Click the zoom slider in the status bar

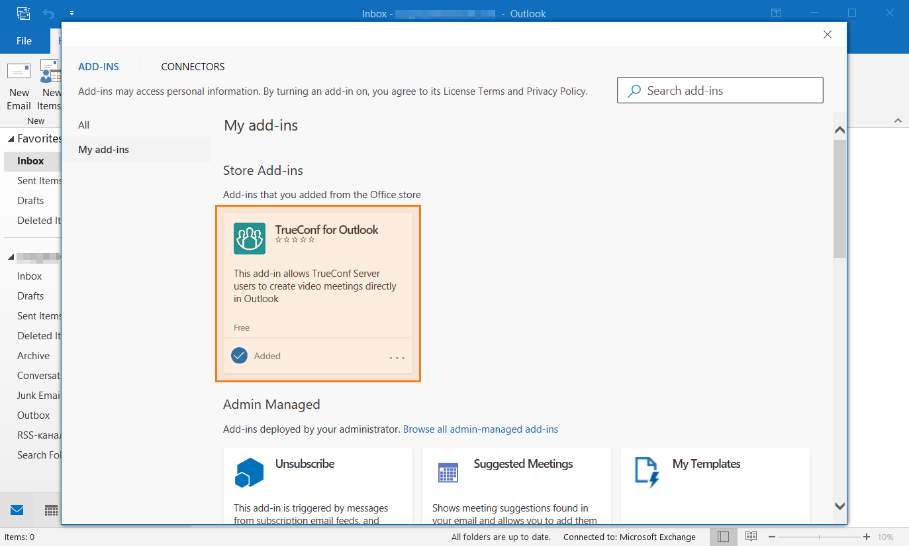point(819,537)
